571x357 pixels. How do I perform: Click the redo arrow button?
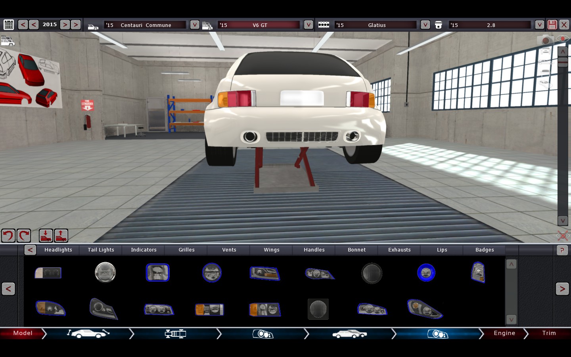tap(24, 236)
